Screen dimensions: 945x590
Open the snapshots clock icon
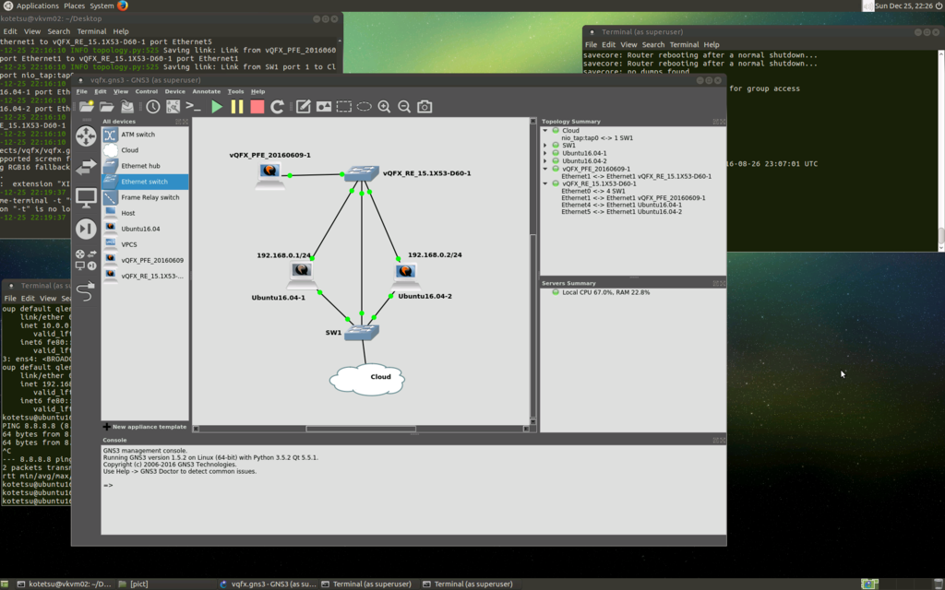point(153,107)
